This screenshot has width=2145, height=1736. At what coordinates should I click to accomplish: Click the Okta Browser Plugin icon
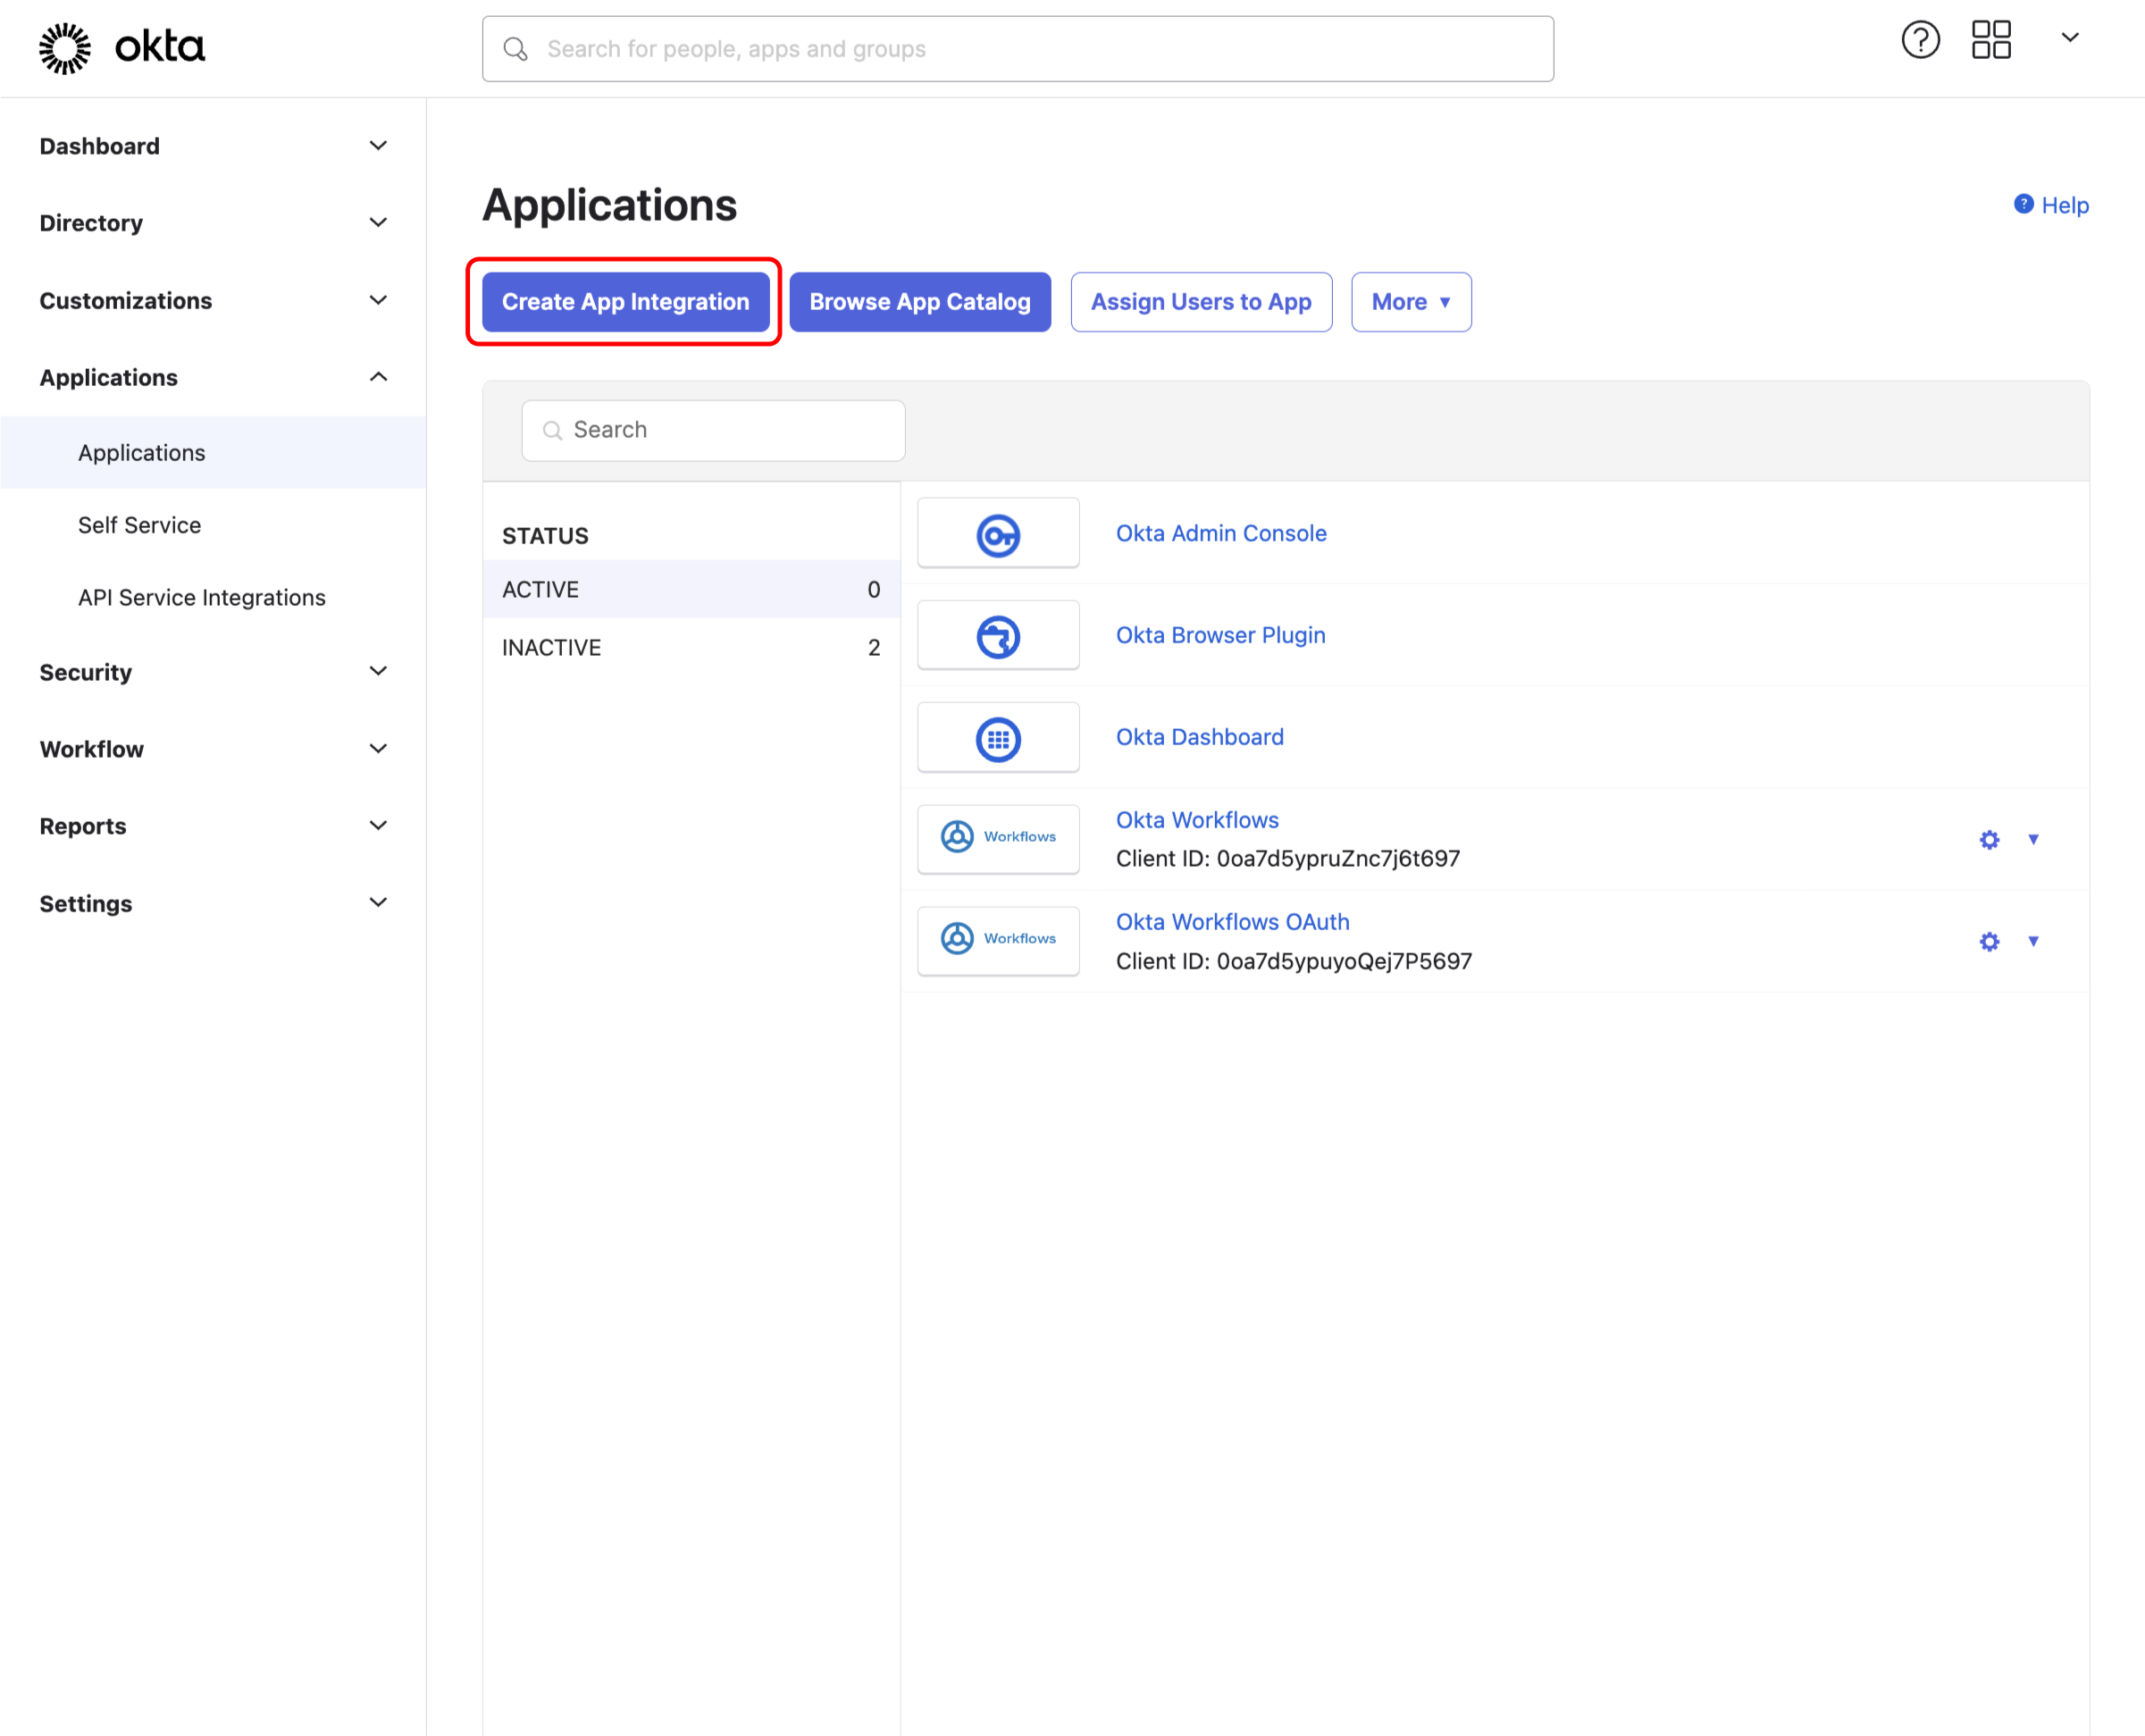tap(997, 637)
